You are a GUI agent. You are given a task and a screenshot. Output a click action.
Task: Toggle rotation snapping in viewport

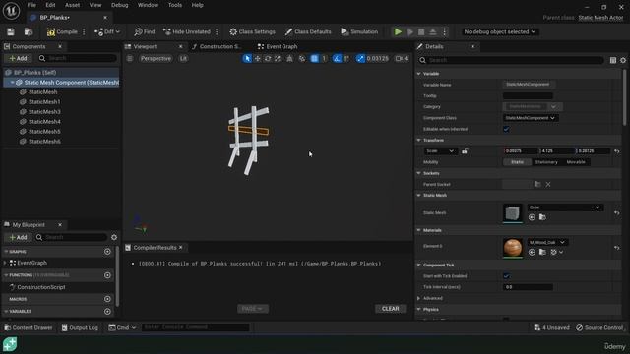[337, 59]
